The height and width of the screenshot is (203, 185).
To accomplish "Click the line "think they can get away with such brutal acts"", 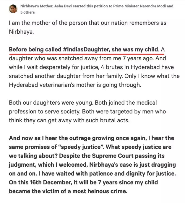I will point(69,121).
